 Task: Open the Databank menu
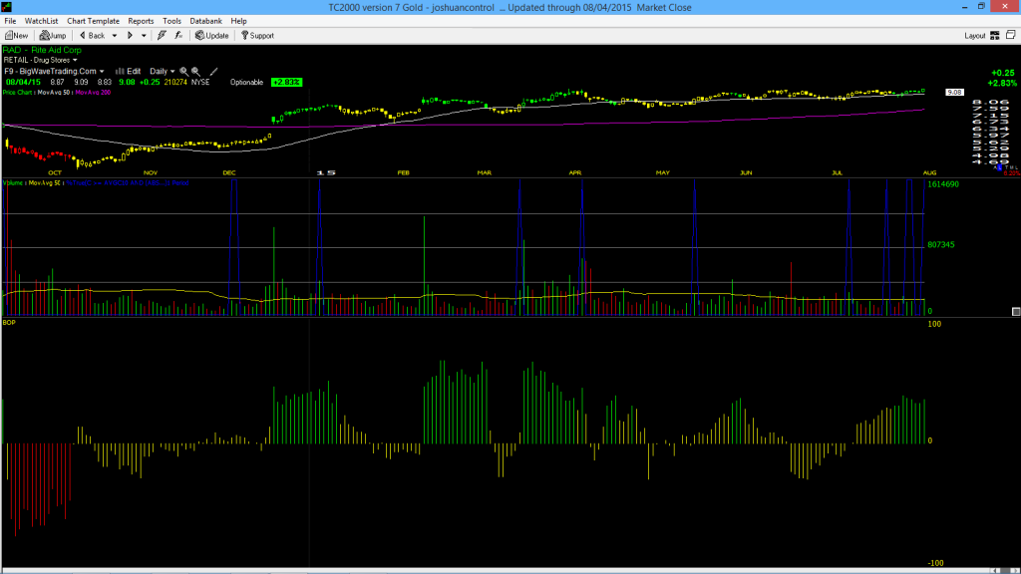(x=205, y=21)
